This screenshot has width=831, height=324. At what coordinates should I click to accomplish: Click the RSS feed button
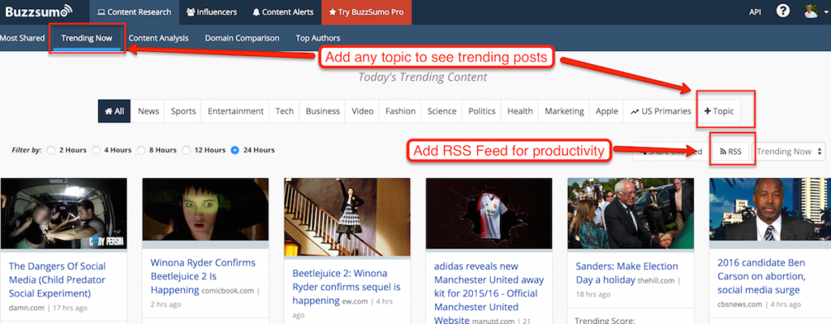click(730, 151)
